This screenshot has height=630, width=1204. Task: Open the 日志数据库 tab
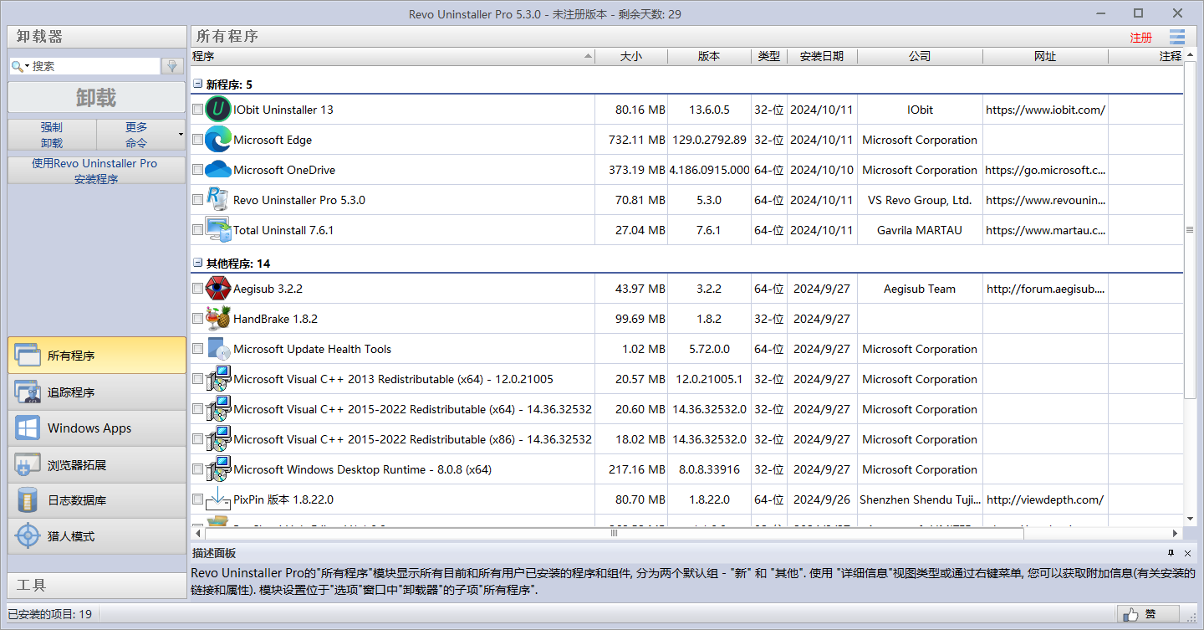click(97, 500)
